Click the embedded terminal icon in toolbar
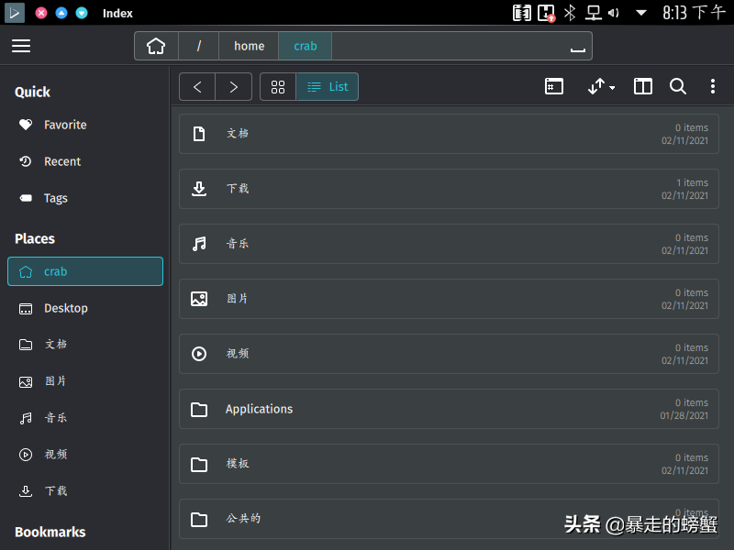The image size is (734, 550). (x=554, y=85)
